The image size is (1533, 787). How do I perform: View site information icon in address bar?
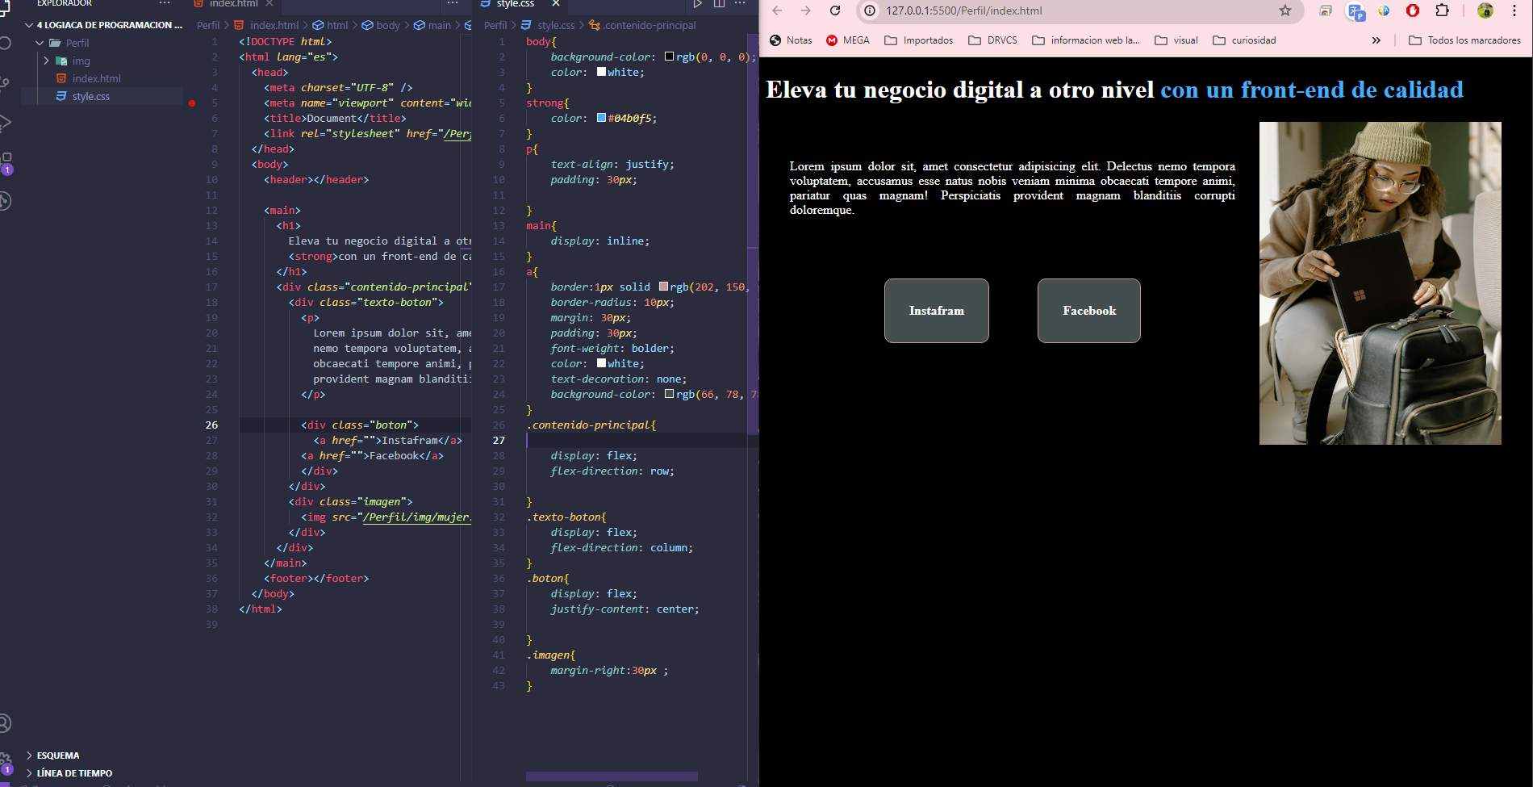point(870,10)
